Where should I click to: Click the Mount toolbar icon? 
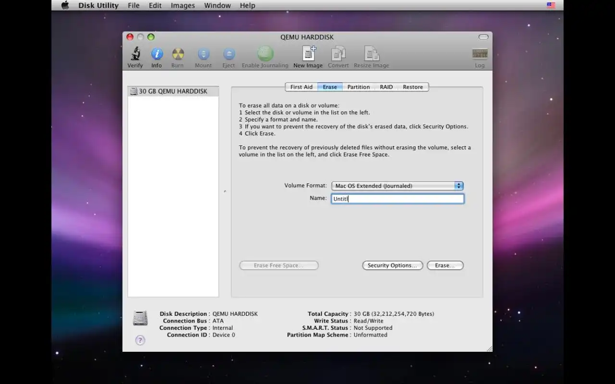pos(203,54)
